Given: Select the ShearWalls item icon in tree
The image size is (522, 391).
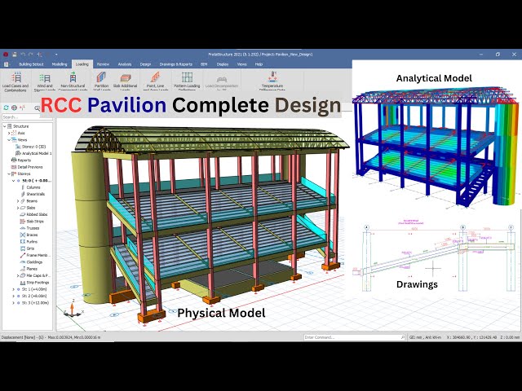Looking at the screenshot, I should point(23,194).
